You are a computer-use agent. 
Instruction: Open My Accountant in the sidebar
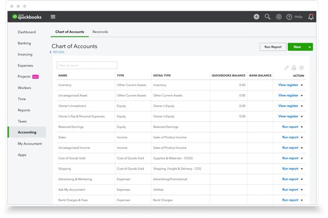click(30, 144)
